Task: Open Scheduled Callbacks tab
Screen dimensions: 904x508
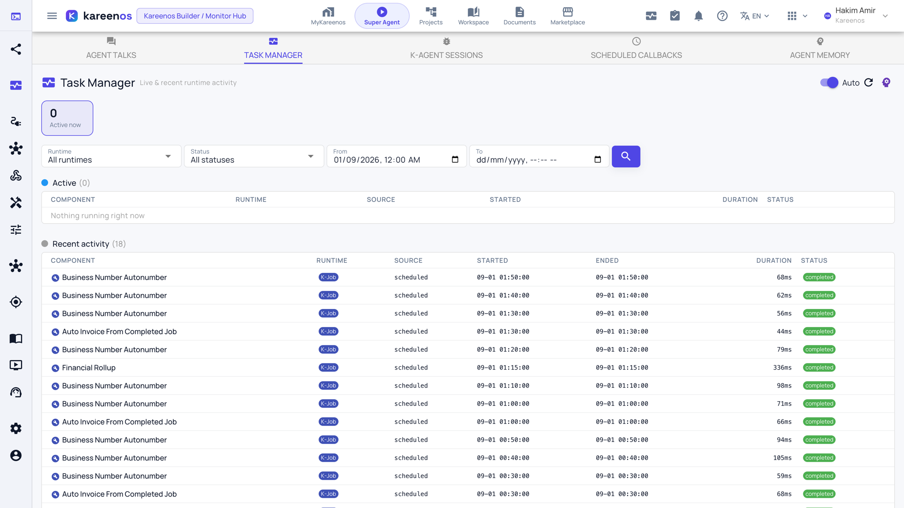Action: click(636, 48)
